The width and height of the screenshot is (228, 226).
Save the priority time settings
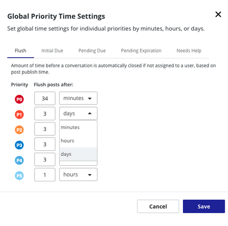(204, 206)
